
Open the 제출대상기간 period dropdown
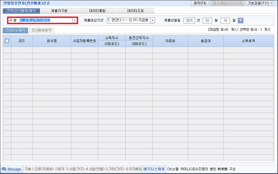point(152,21)
